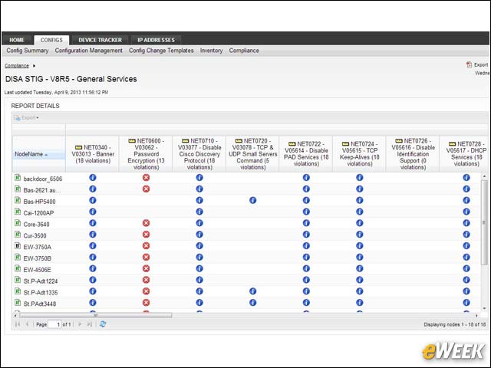Open the Export dropdown in report toolbar
Screen dimensions: 491x368
tap(27, 118)
